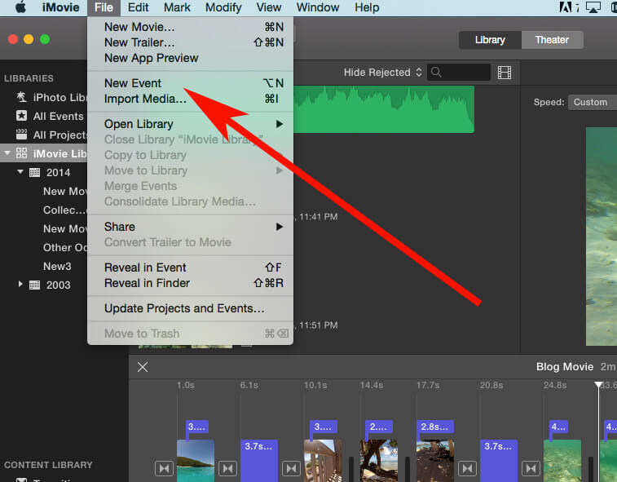Choose Reveal in Event
Viewport: 617px width, 482px height.
191,268
